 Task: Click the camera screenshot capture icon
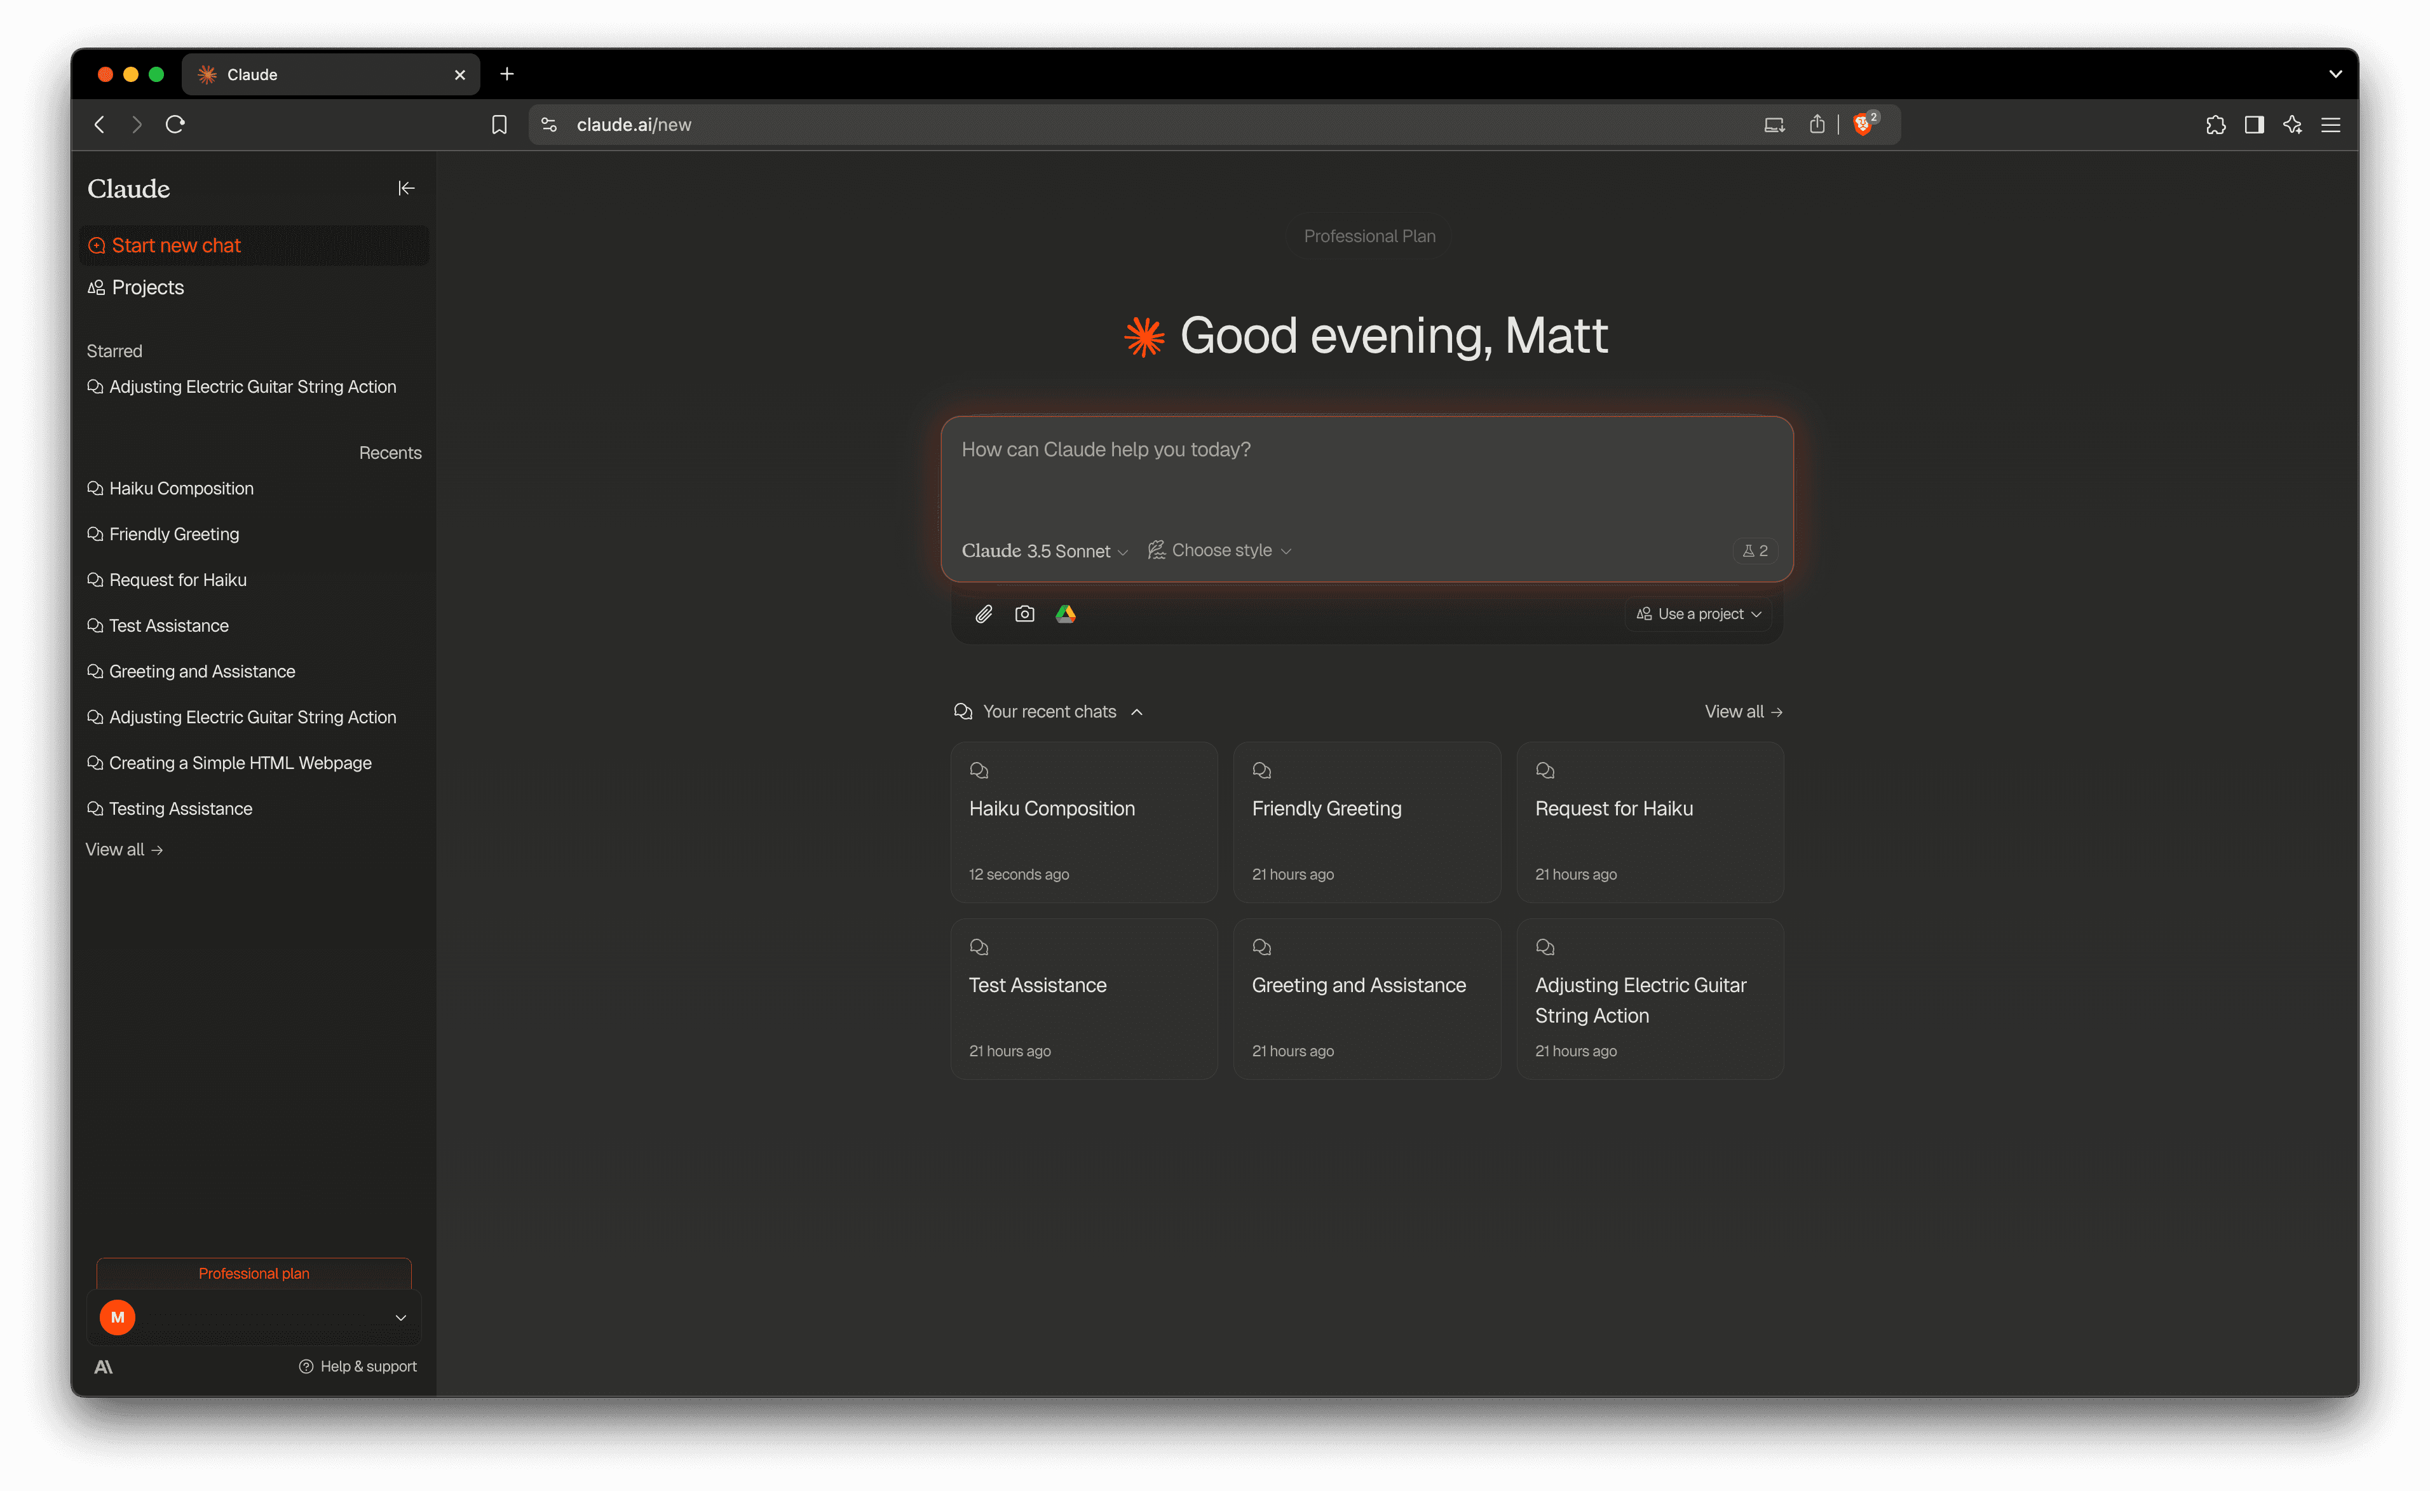tap(1024, 615)
